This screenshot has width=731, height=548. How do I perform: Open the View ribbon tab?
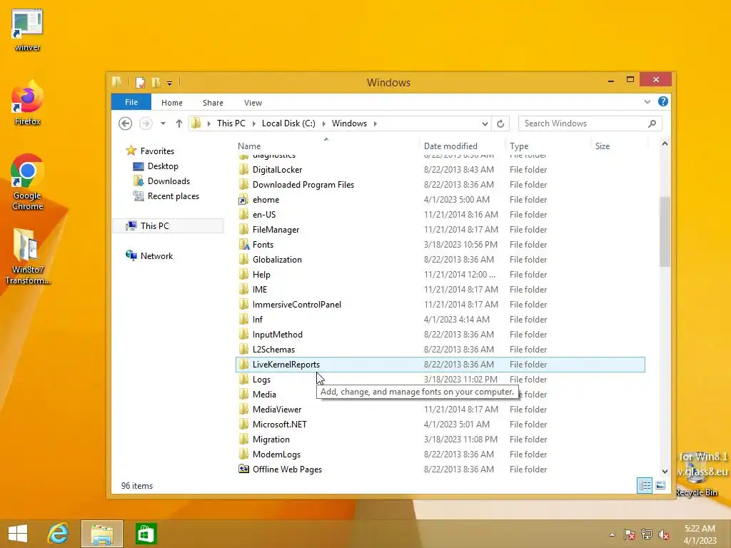coord(253,103)
